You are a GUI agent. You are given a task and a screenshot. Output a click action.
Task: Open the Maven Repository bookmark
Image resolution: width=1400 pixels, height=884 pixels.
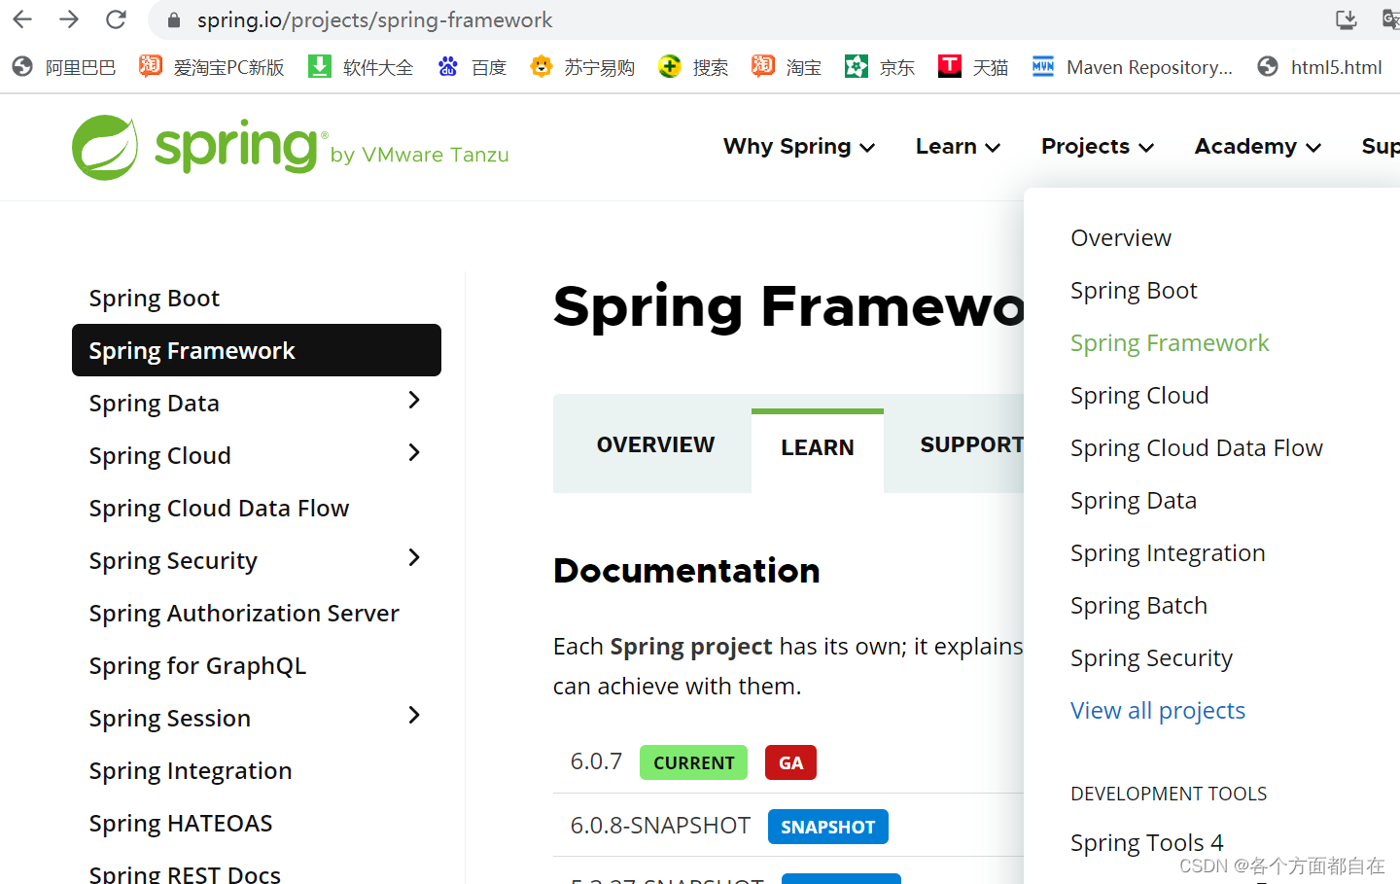[x=1133, y=67]
